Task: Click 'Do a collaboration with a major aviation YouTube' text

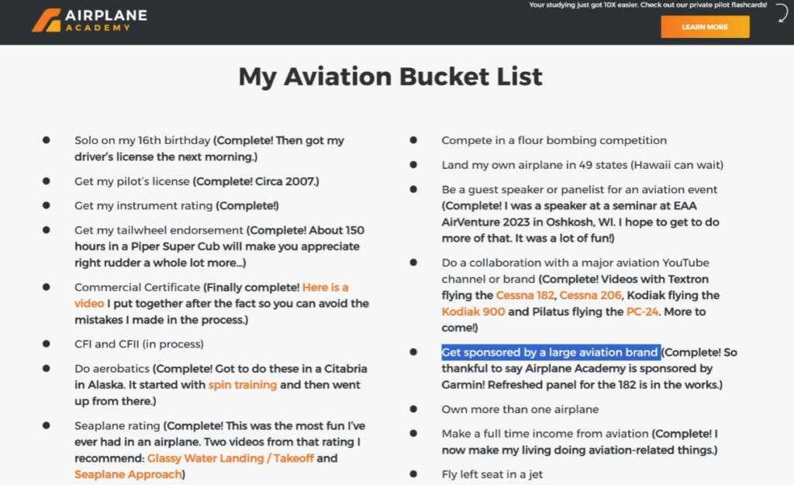Action: pyautogui.click(x=575, y=263)
